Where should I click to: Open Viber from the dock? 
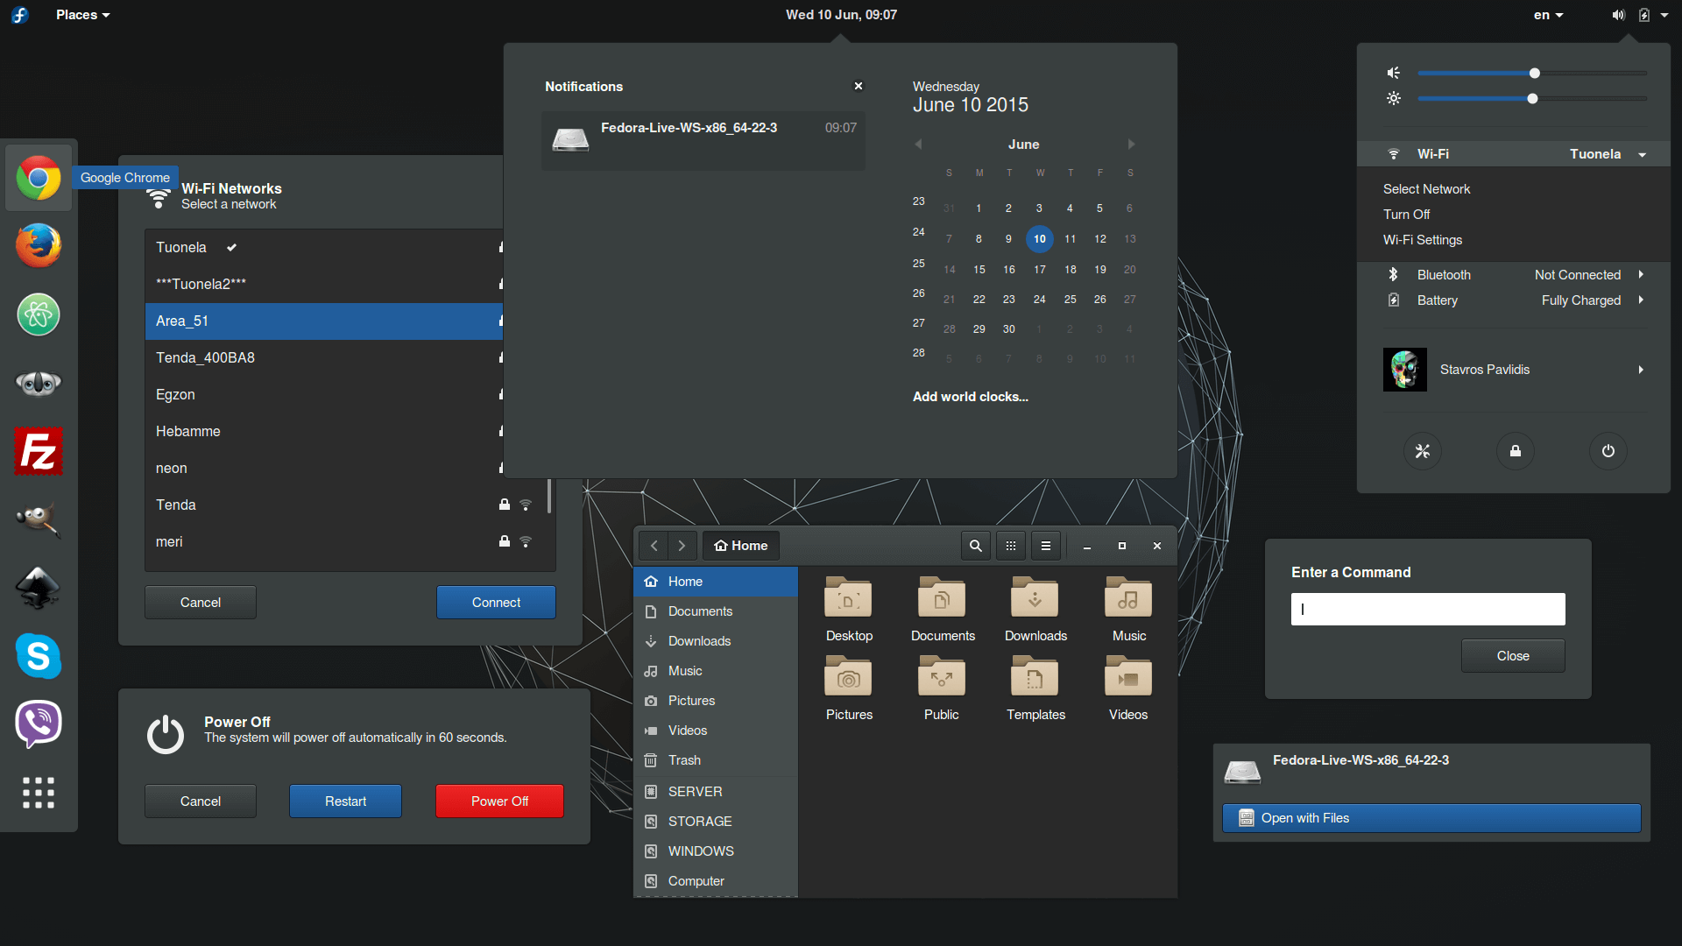[39, 724]
